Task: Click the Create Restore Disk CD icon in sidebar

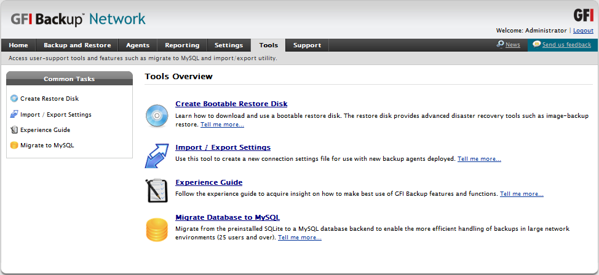Action: 14,98
